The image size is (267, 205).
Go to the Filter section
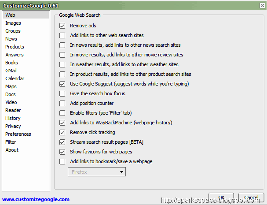point(11,142)
